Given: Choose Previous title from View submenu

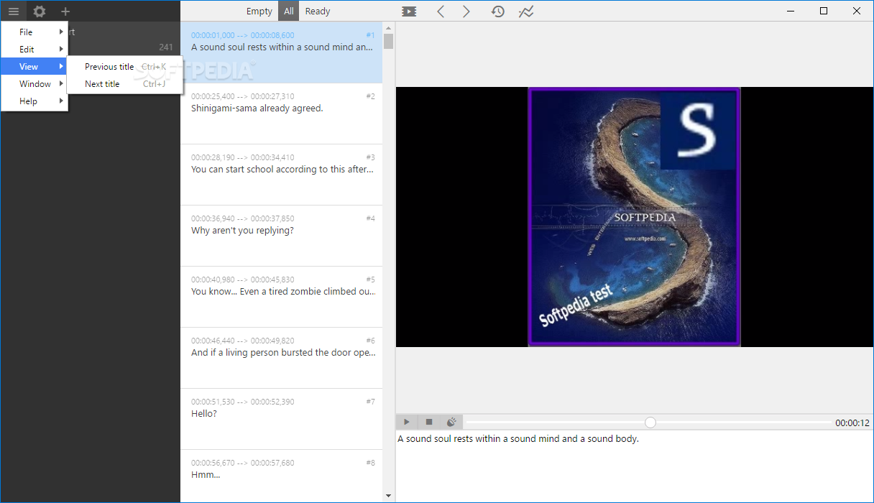Looking at the screenshot, I should pos(125,66).
